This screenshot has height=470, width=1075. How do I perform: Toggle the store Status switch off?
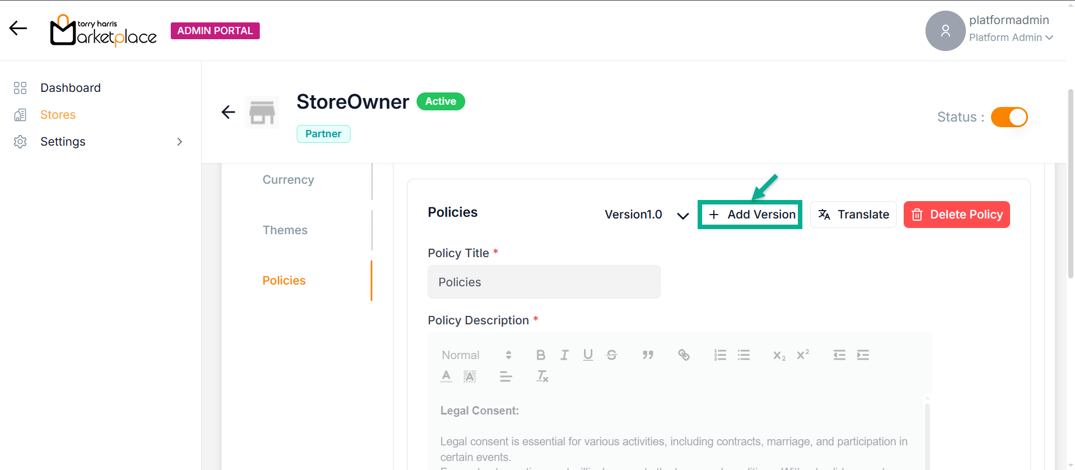coord(1009,117)
